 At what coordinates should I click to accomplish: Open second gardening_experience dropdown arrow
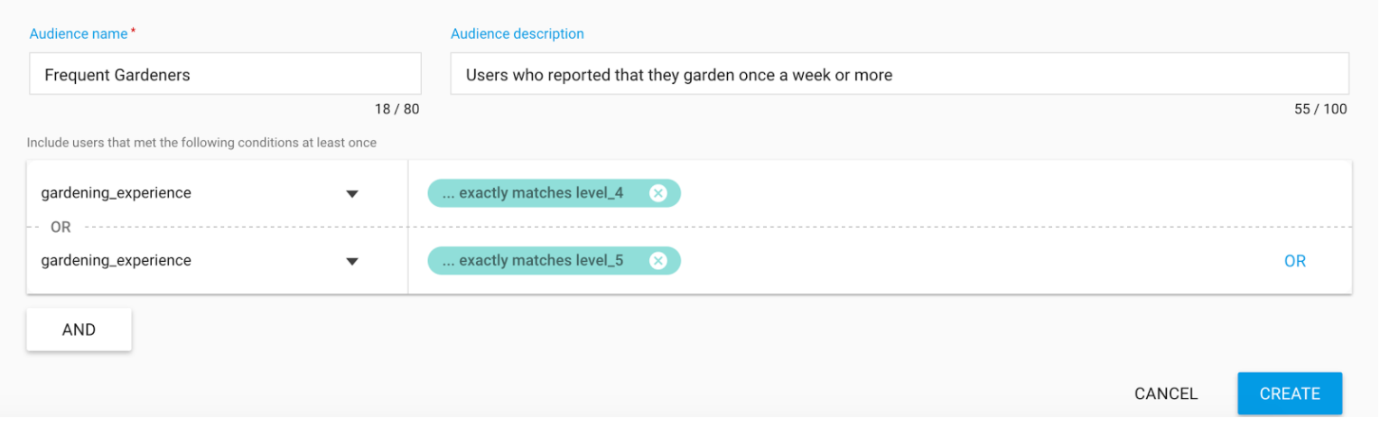pos(352,261)
